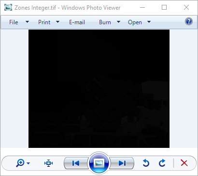Click the displayed Zones Integer image
The height and width of the screenshot is (176, 198).
99,89
